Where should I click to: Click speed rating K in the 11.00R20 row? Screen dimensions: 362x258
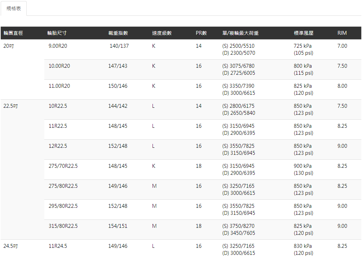154,86
